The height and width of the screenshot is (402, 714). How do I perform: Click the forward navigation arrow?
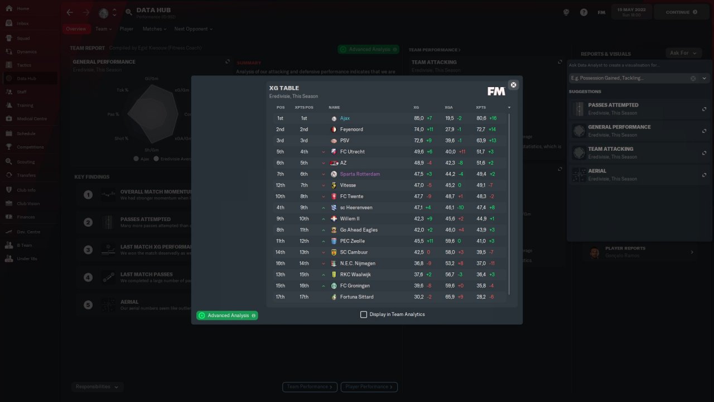pos(86,12)
